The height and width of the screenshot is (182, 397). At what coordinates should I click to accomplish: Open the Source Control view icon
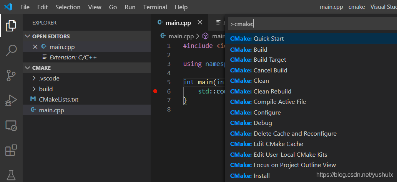click(x=11, y=75)
